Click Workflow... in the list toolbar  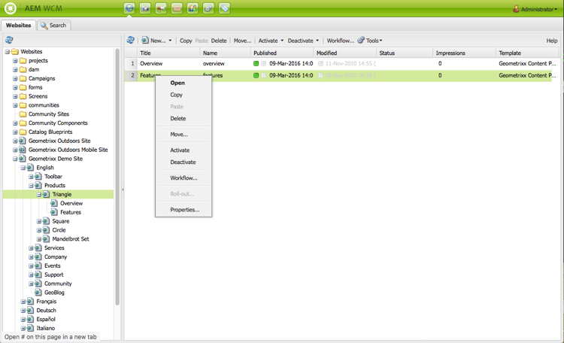[340, 41]
